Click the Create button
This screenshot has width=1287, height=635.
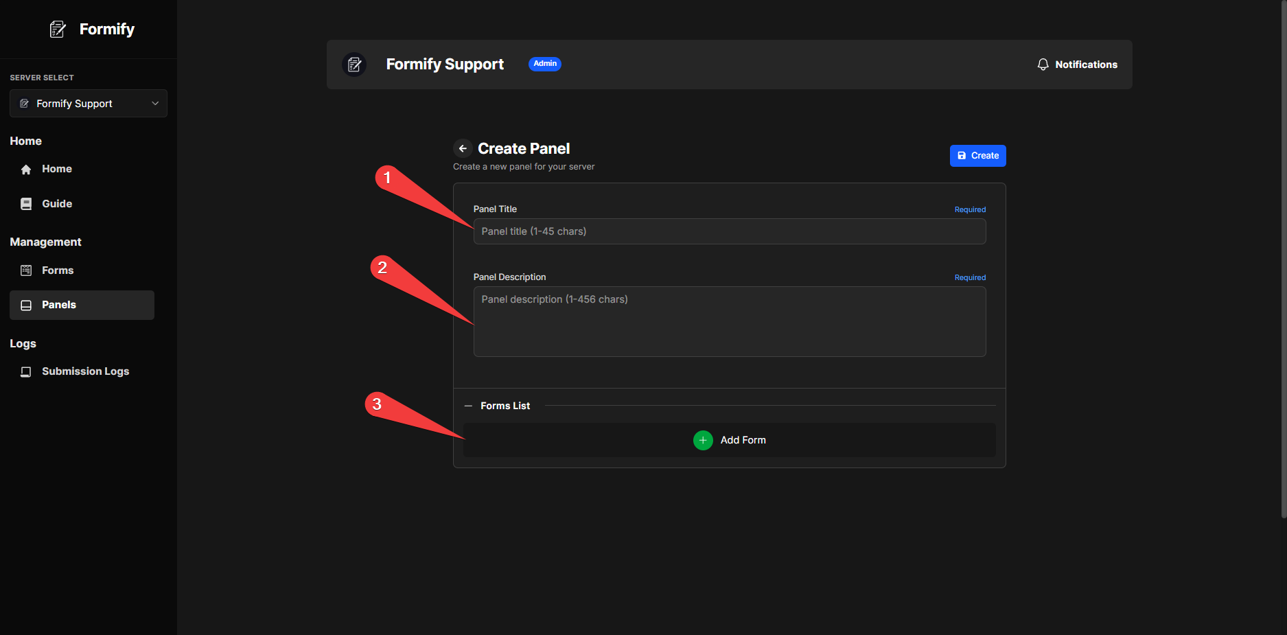(x=977, y=155)
